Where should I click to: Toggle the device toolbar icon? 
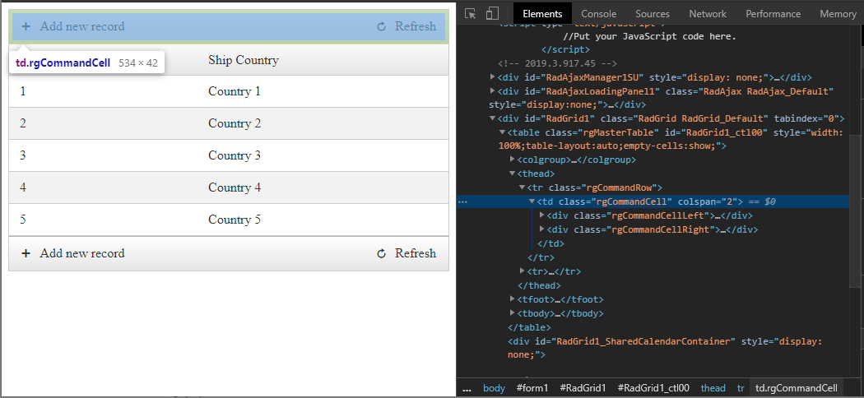click(x=492, y=13)
